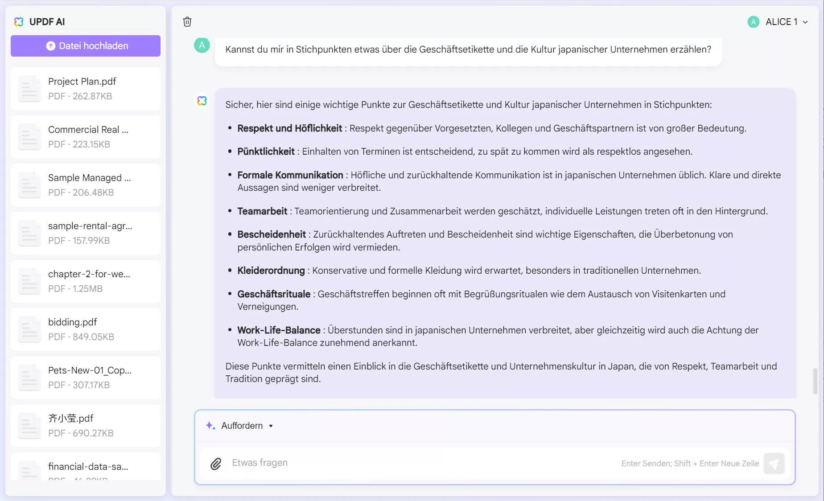Click the ALICE avatar in top right
824x501 pixels.
click(753, 21)
